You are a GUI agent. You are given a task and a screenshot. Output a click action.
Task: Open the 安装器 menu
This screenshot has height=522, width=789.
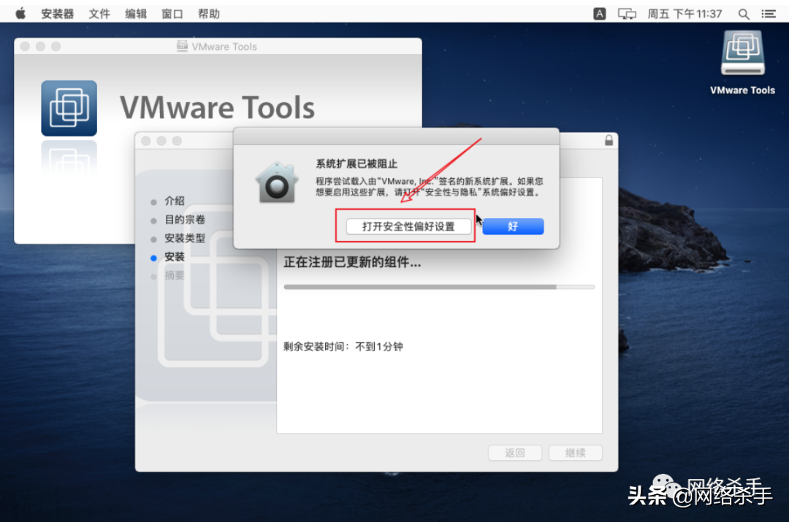click(x=58, y=14)
